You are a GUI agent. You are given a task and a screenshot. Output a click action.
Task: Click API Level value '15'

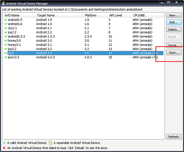tap(110, 57)
